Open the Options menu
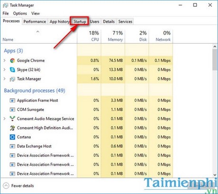 click(x=20, y=13)
